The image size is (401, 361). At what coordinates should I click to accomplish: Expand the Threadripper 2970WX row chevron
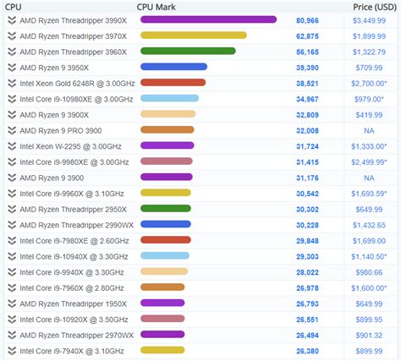tap(12, 336)
